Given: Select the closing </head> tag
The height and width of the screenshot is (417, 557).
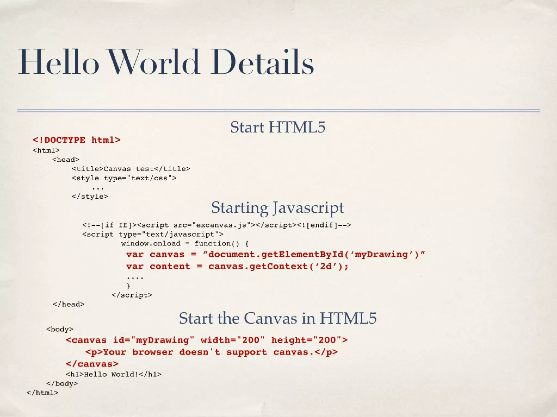Looking at the screenshot, I should click(x=69, y=304).
